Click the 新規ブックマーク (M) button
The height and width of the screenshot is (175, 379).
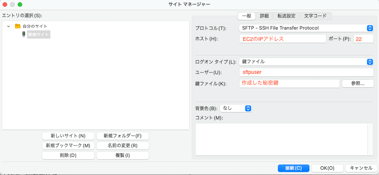[x=68, y=146]
